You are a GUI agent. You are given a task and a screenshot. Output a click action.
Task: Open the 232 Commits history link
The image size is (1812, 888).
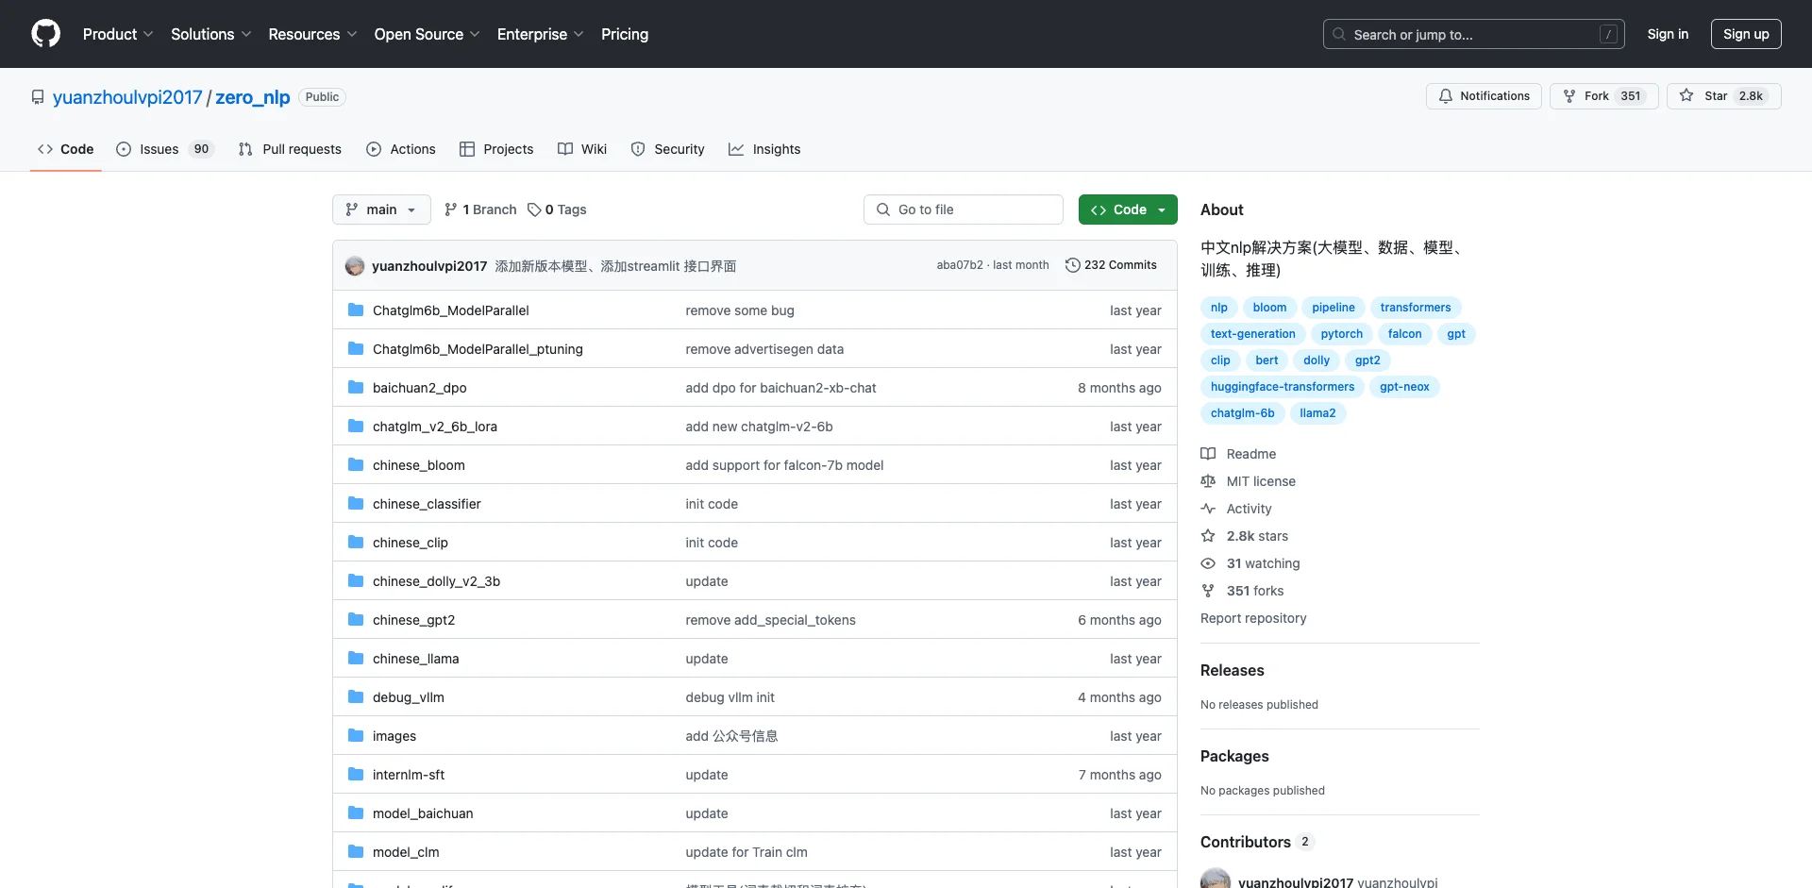[x=1111, y=265]
